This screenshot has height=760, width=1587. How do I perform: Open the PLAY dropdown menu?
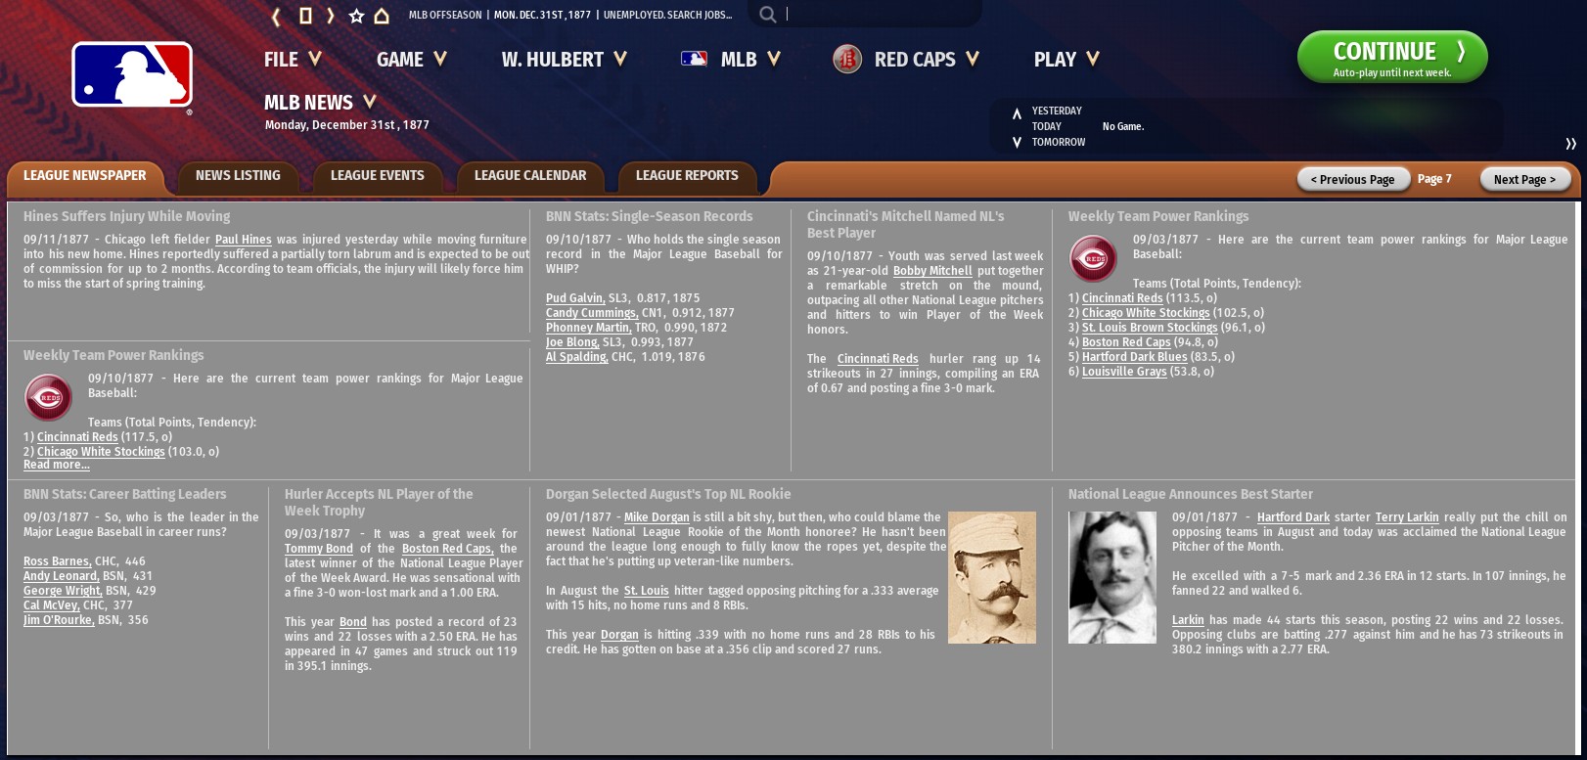(x=1066, y=60)
